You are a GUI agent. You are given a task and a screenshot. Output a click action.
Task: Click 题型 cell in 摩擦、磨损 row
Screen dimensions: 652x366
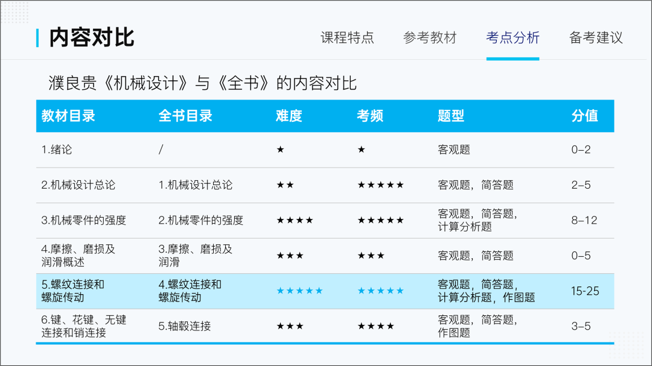pos(476,256)
